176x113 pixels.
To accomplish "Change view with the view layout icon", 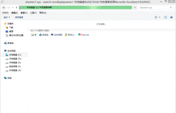I will pyautogui.click(x=156, y=17).
